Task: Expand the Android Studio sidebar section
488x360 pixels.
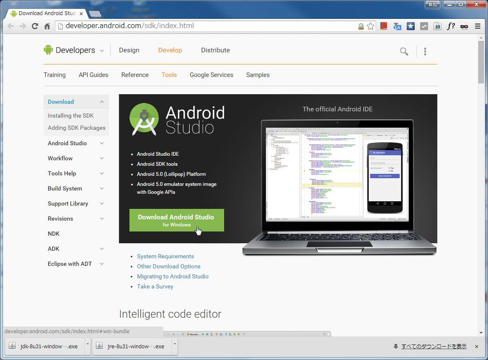Action: click(x=102, y=143)
